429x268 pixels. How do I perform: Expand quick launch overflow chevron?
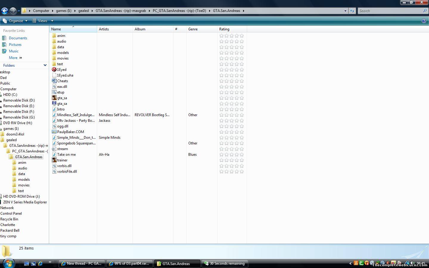50,262
